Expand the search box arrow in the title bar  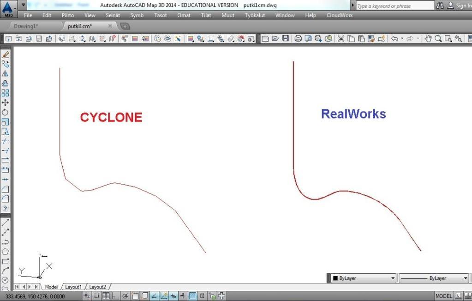click(x=353, y=6)
